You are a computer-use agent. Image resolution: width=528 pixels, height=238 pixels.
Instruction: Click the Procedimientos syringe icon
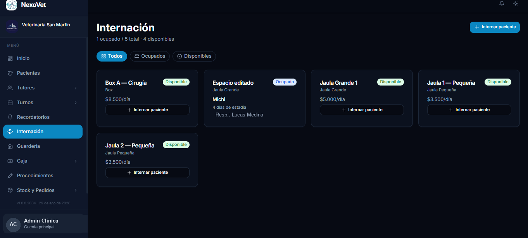click(x=10, y=176)
